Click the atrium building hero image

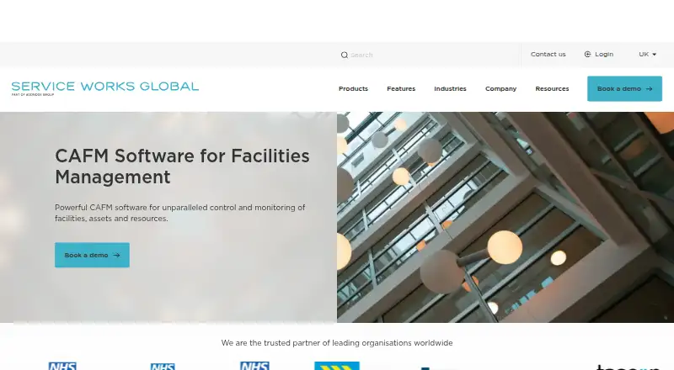505,217
